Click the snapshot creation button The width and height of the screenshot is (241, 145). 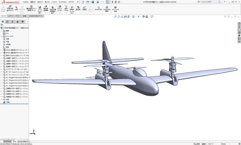[x=115, y=9]
